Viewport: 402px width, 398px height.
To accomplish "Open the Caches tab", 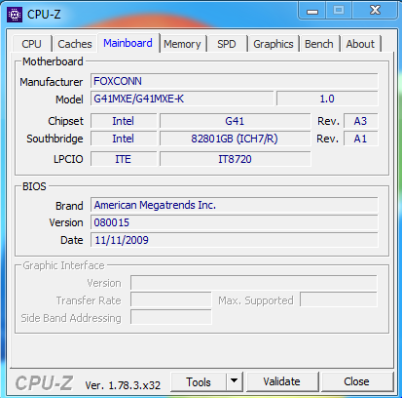I will click(x=75, y=44).
